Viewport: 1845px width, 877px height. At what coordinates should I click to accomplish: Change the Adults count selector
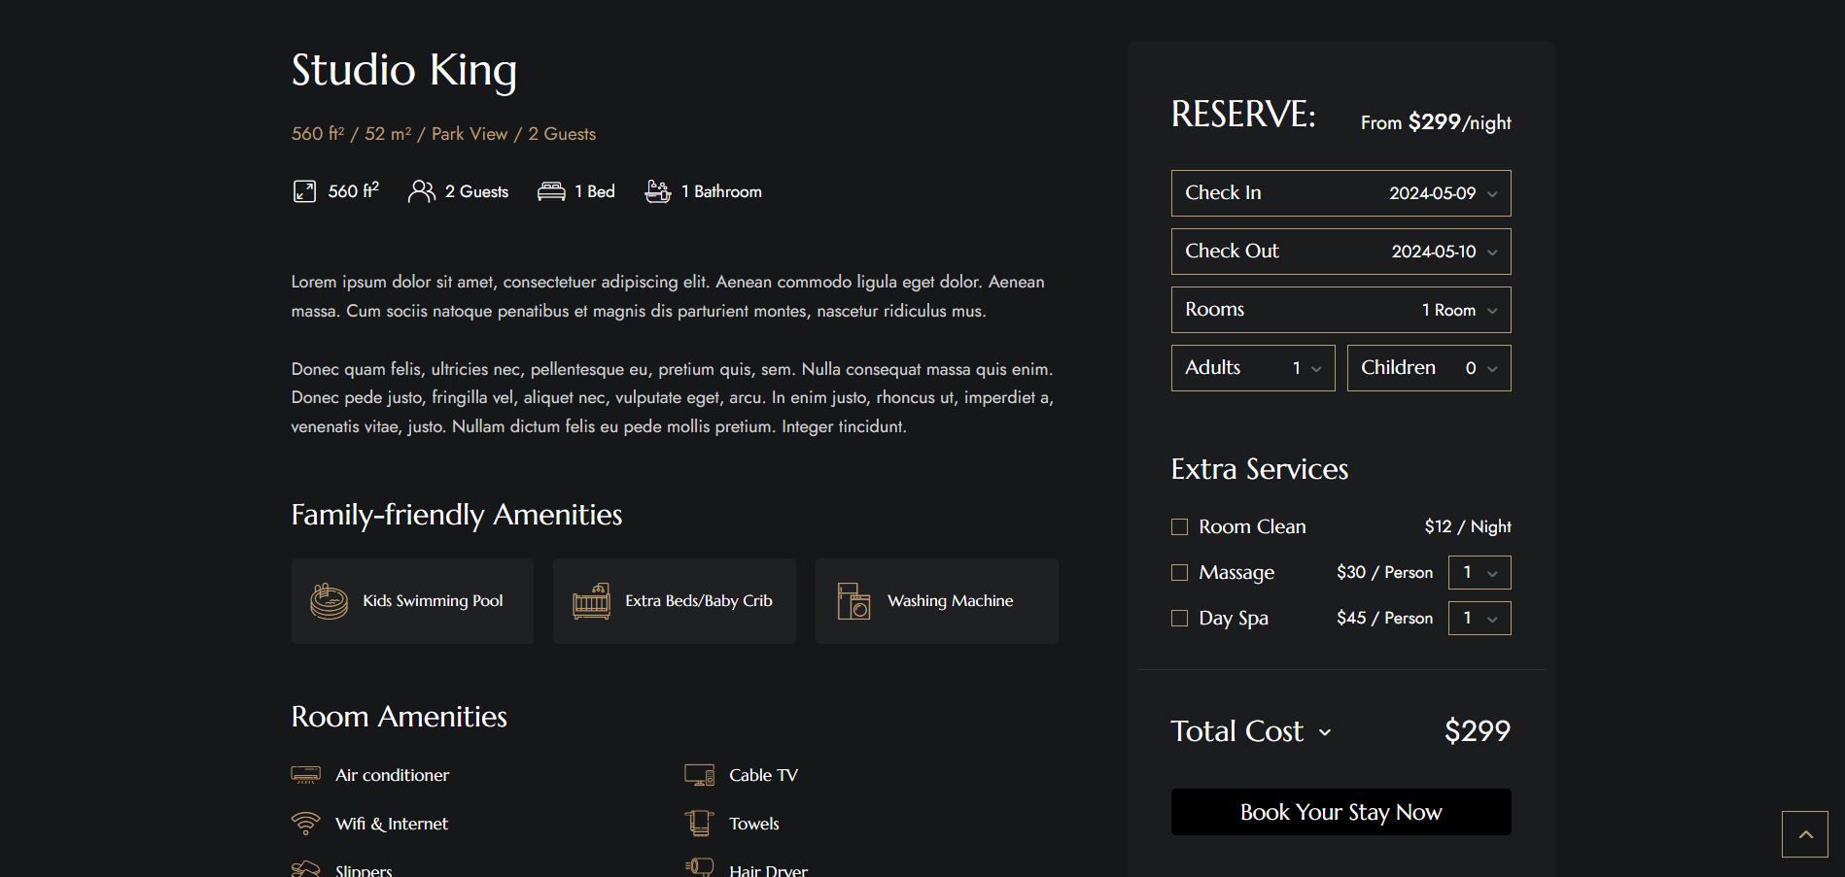click(1252, 368)
